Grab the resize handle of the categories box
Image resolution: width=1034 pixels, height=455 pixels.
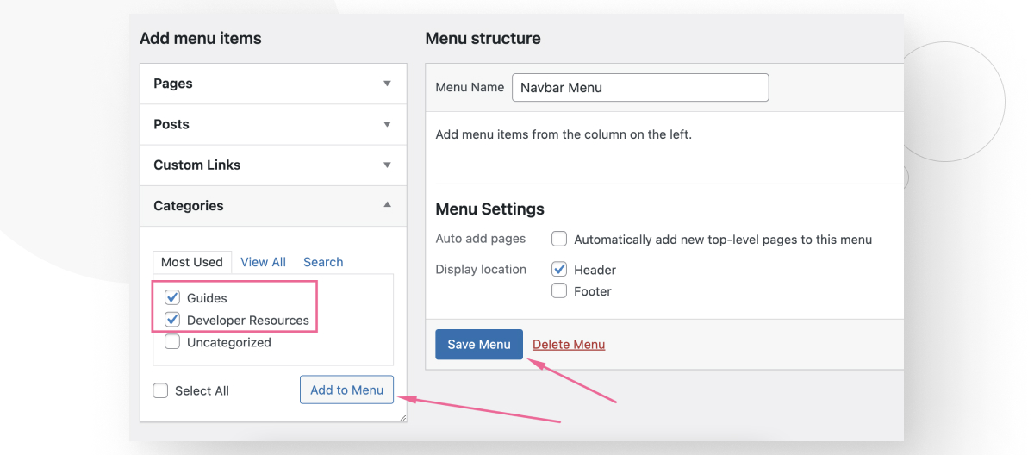(402, 417)
